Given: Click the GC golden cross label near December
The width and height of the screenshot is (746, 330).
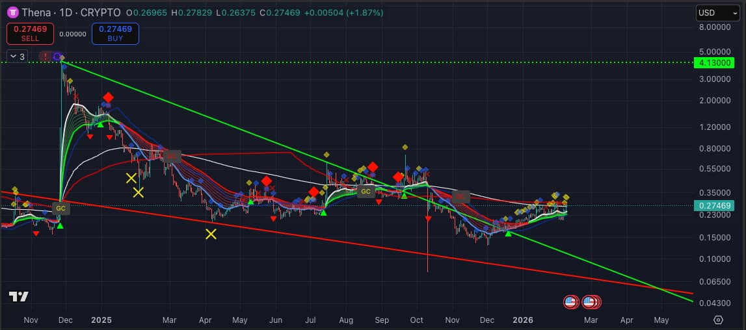Looking at the screenshot, I should (x=60, y=209).
